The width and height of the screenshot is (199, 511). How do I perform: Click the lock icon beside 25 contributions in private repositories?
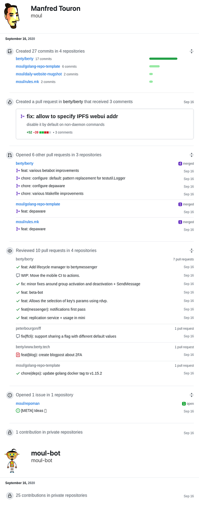click(x=10, y=495)
